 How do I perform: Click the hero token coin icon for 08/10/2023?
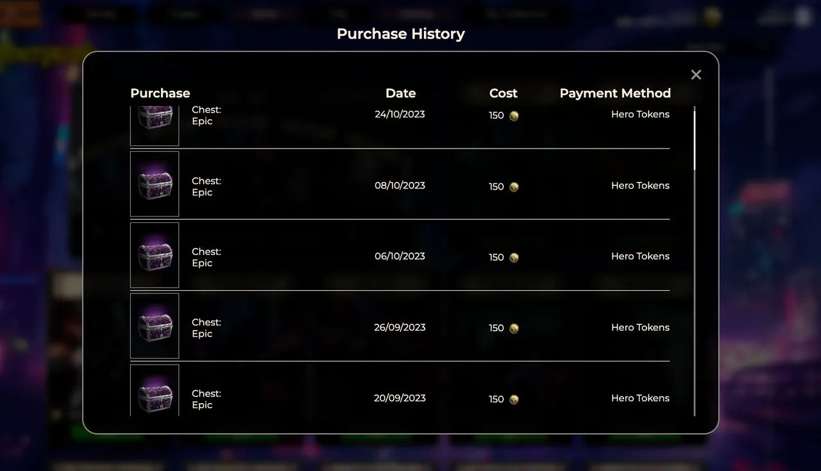pyautogui.click(x=514, y=187)
